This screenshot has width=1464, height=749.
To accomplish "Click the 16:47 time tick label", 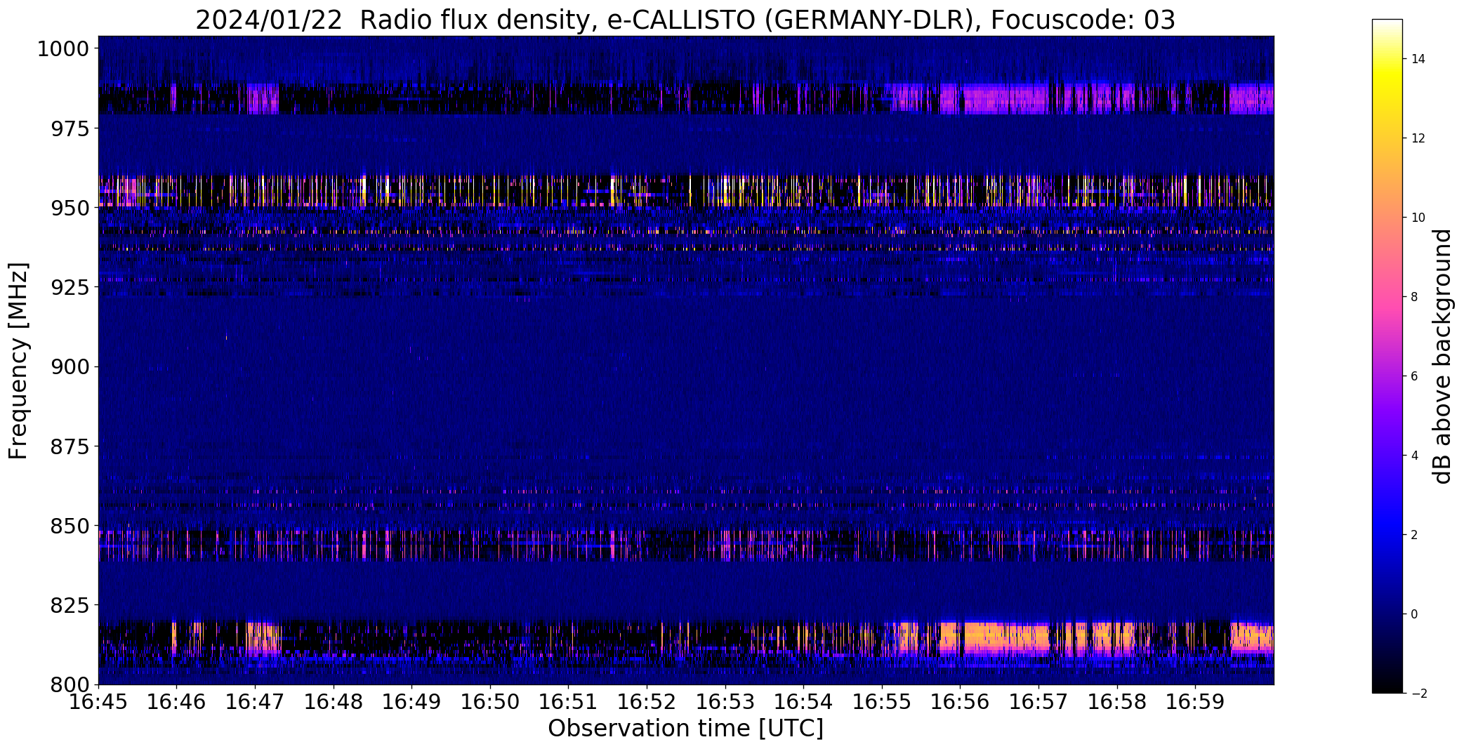I will tap(255, 702).
